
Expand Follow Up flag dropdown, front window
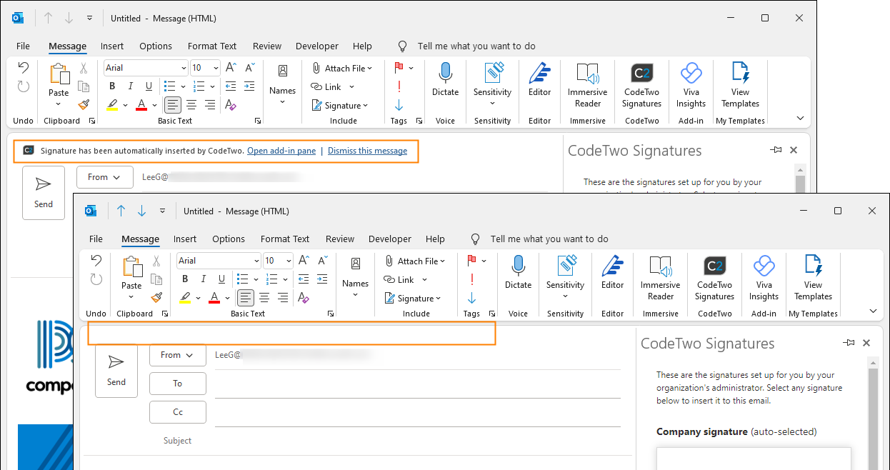484,261
